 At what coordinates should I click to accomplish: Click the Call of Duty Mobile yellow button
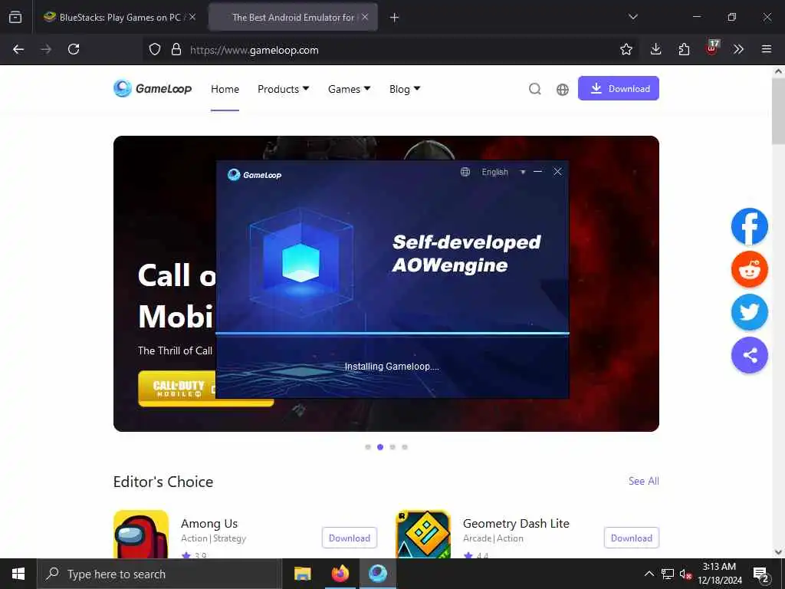177,389
